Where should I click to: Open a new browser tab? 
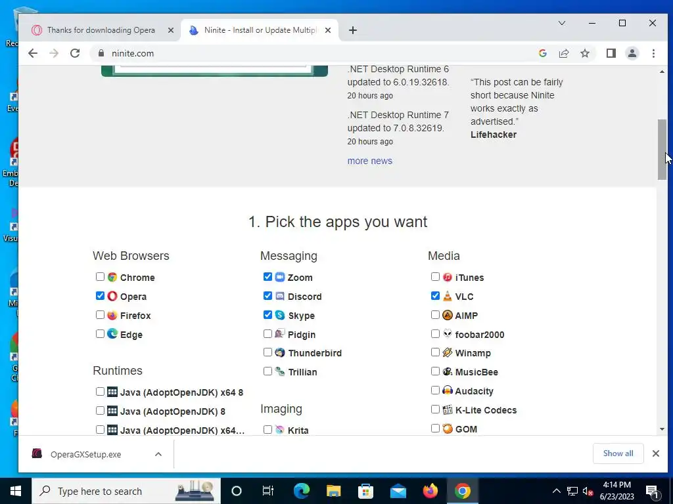click(353, 30)
